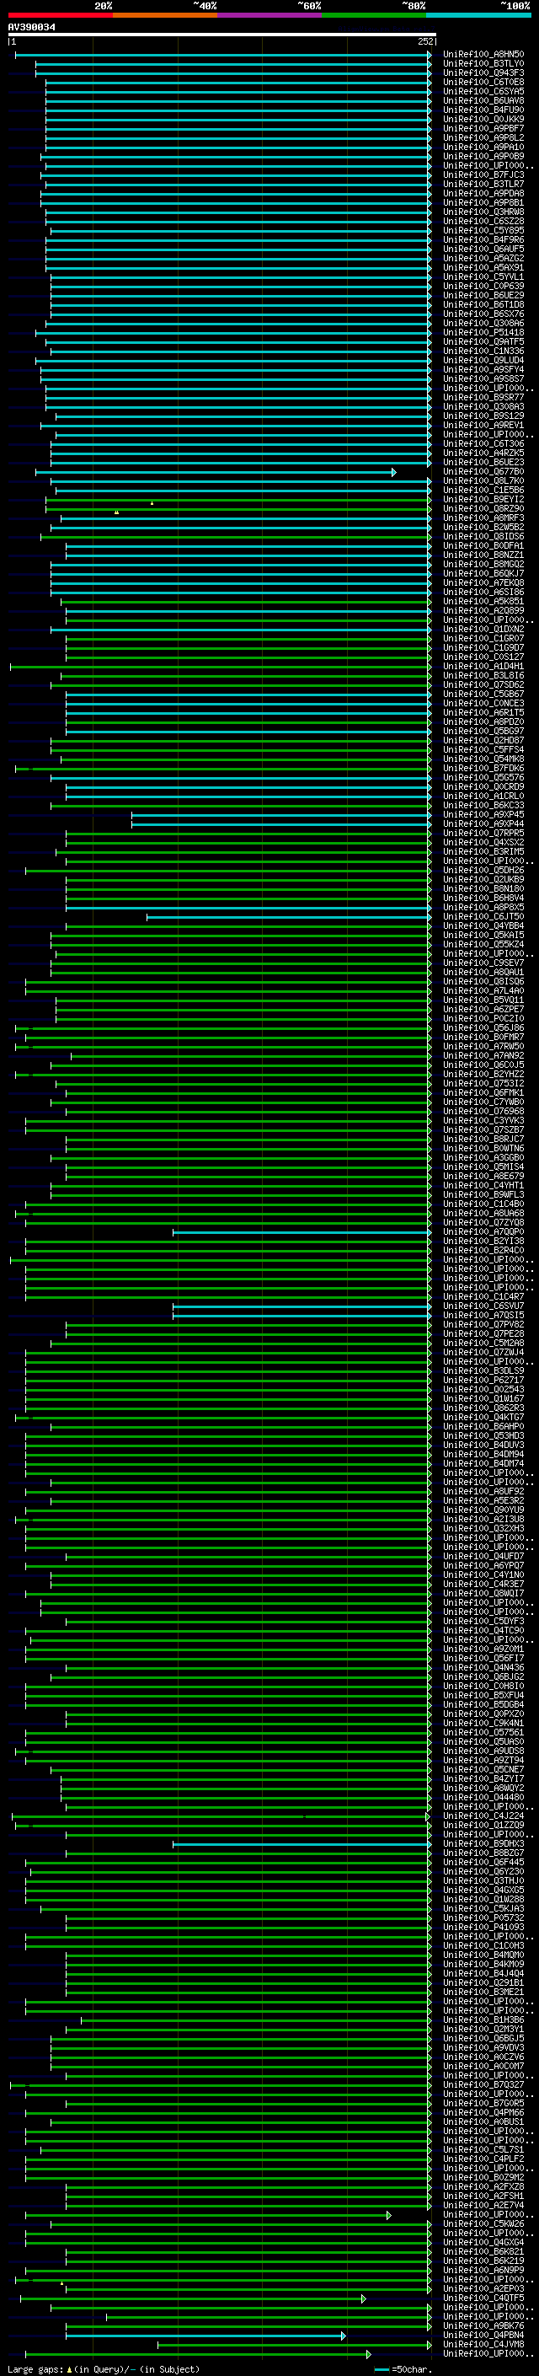Click the green alignment bar for A1D4H1
This screenshot has width=539, height=2376.
click(220, 667)
